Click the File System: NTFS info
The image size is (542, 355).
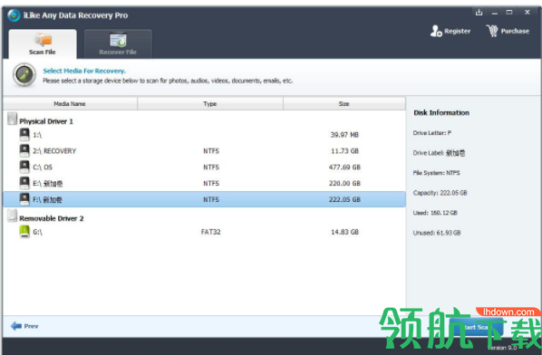point(436,173)
